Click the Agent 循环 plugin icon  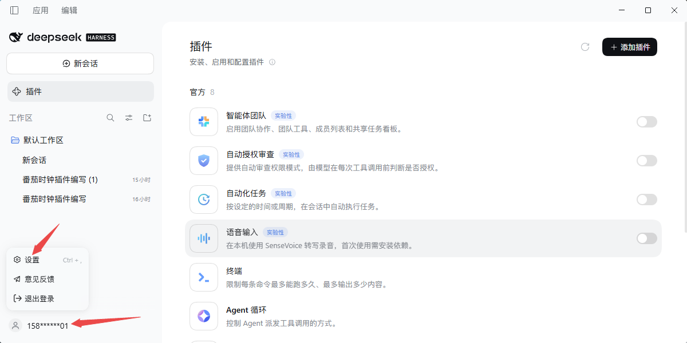click(x=204, y=316)
